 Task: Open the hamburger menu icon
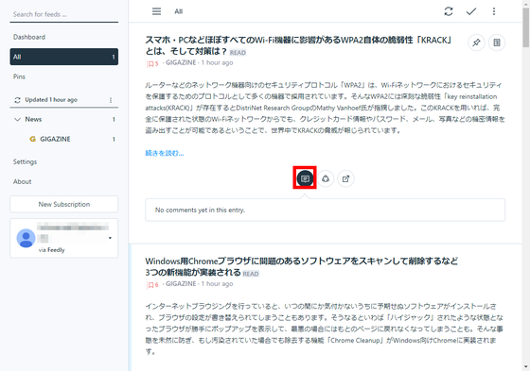tap(156, 11)
